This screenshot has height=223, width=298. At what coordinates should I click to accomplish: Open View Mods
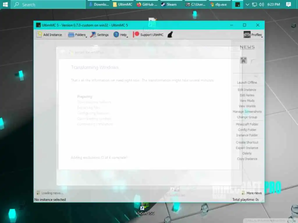click(247, 101)
